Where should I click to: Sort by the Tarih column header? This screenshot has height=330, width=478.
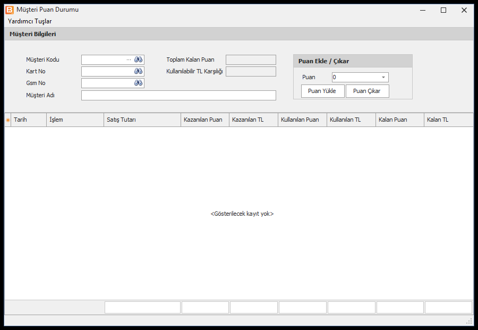click(x=29, y=120)
